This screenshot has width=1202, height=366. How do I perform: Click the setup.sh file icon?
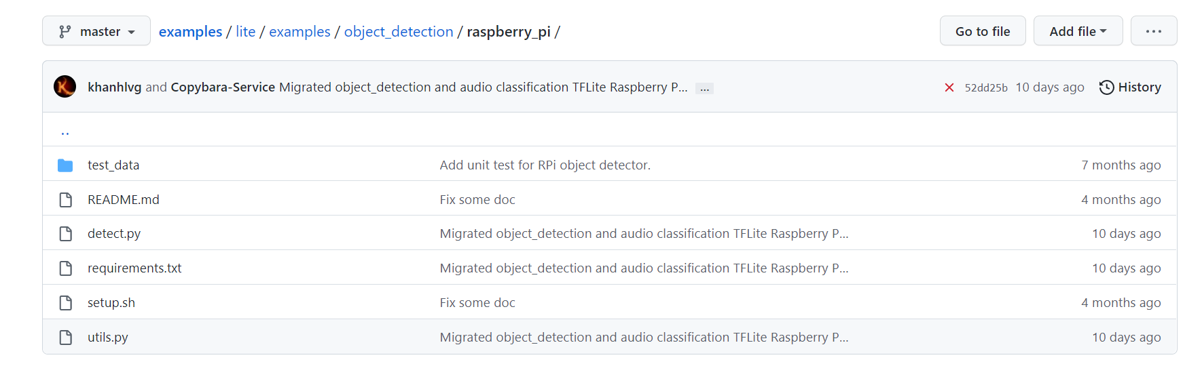[x=65, y=303]
